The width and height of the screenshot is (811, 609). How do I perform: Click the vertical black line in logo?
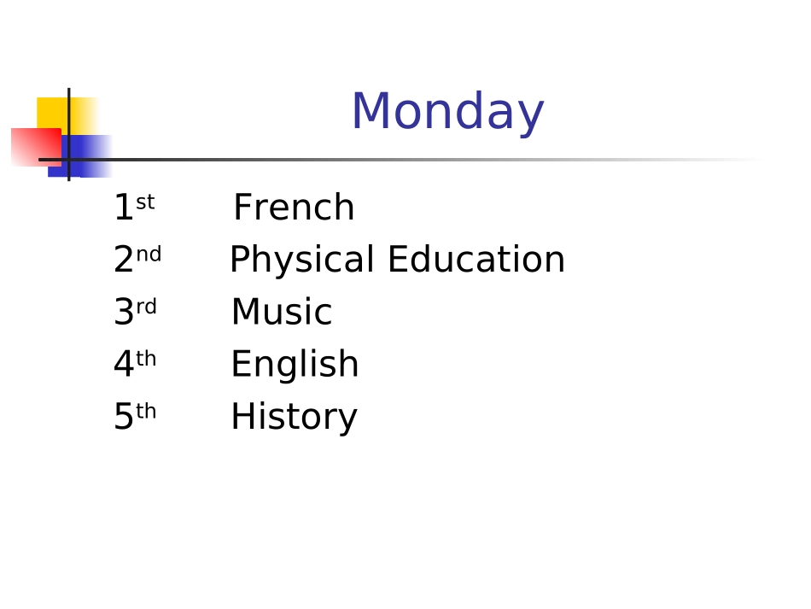69,135
